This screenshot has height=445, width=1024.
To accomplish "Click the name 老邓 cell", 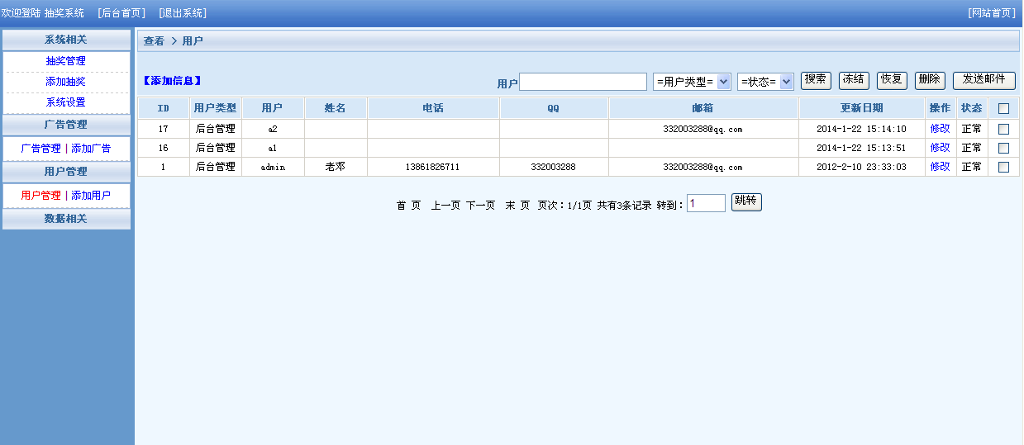I will click(x=336, y=167).
